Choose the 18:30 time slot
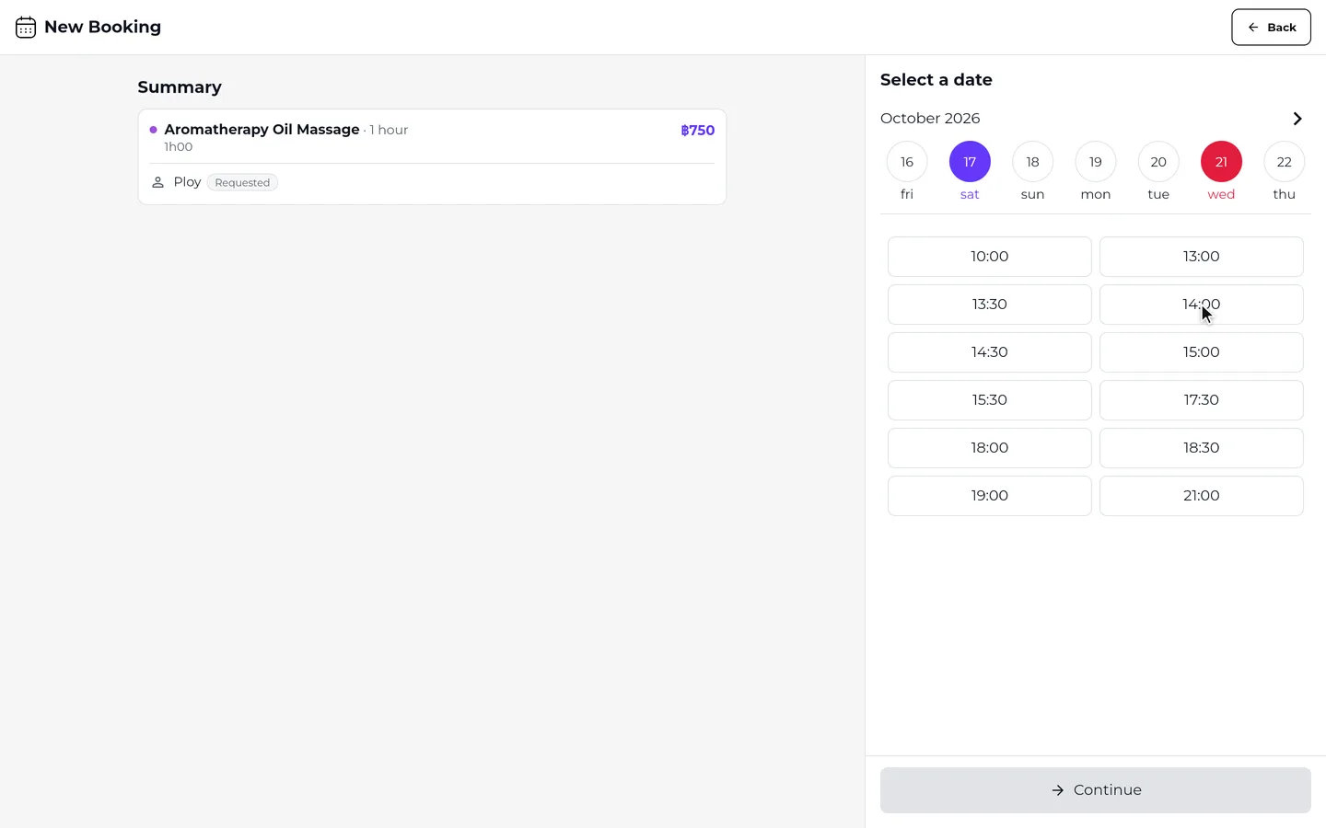The height and width of the screenshot is (828, 1326). 1202,448
